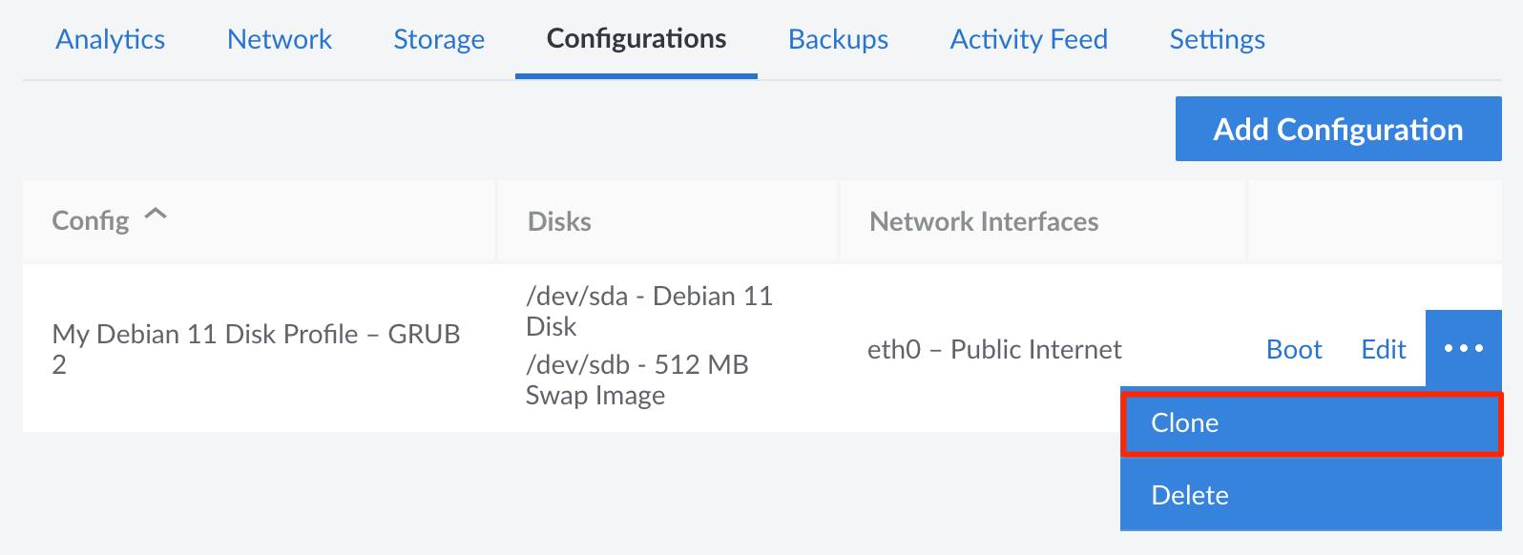The image size is (1523, 555).
Task: Boot the Debian 11 configuration
Action: 1294,349
